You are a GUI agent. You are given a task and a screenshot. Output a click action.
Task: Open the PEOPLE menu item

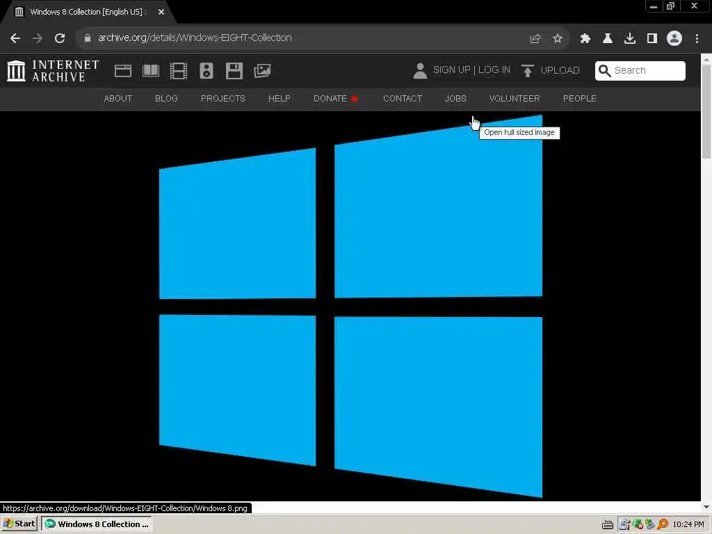[580, 99]
